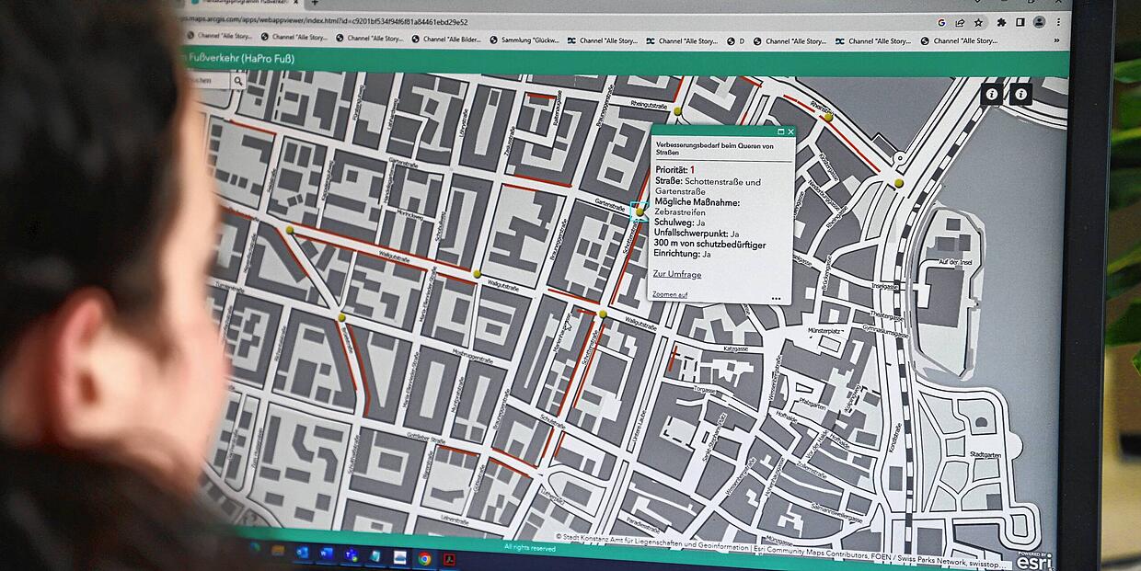Click the browser address bar URL
This screenshot has height=571, width=1141.
coord(326,21)
